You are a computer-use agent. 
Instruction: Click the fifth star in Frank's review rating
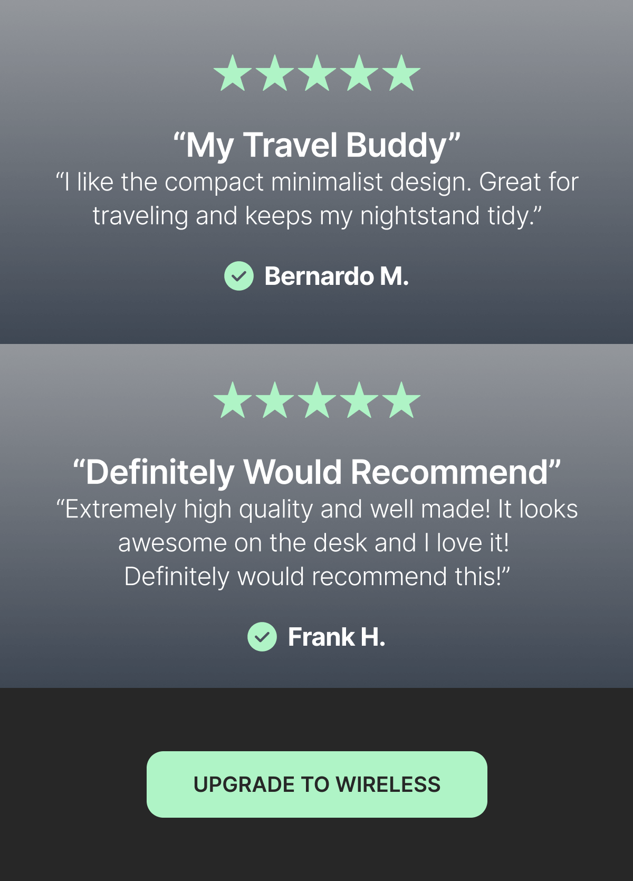[x=401, y=400]
